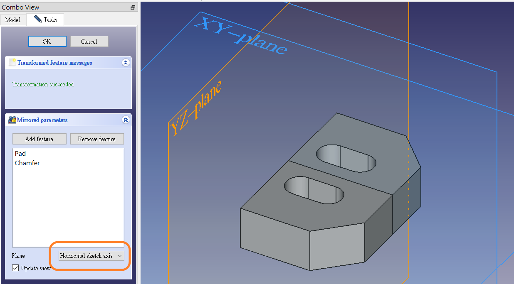Click the Mirrored parameters icon
Image resolution: width=514 pixels, height=284 pixels.
[x=12, y=120]
